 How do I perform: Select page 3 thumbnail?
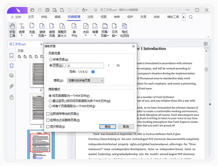37,109
